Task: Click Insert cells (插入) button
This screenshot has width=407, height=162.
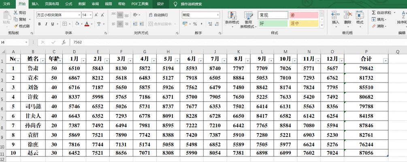Action: point(336,19)
